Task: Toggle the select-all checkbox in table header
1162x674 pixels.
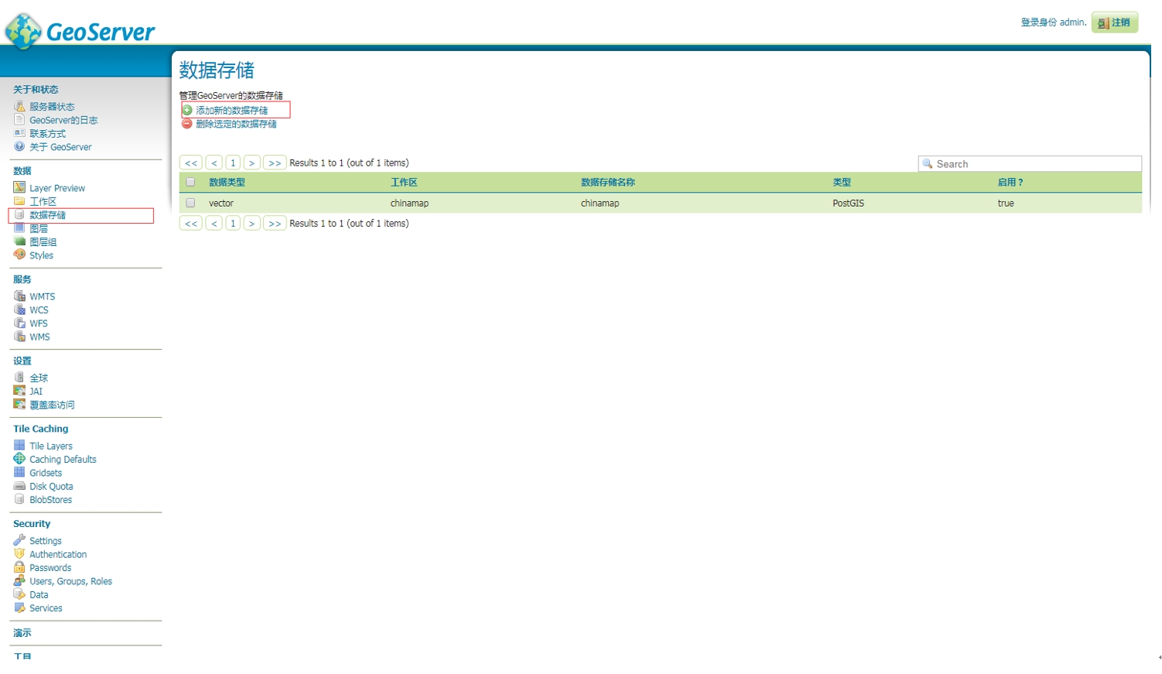Action: pos(190,183)
